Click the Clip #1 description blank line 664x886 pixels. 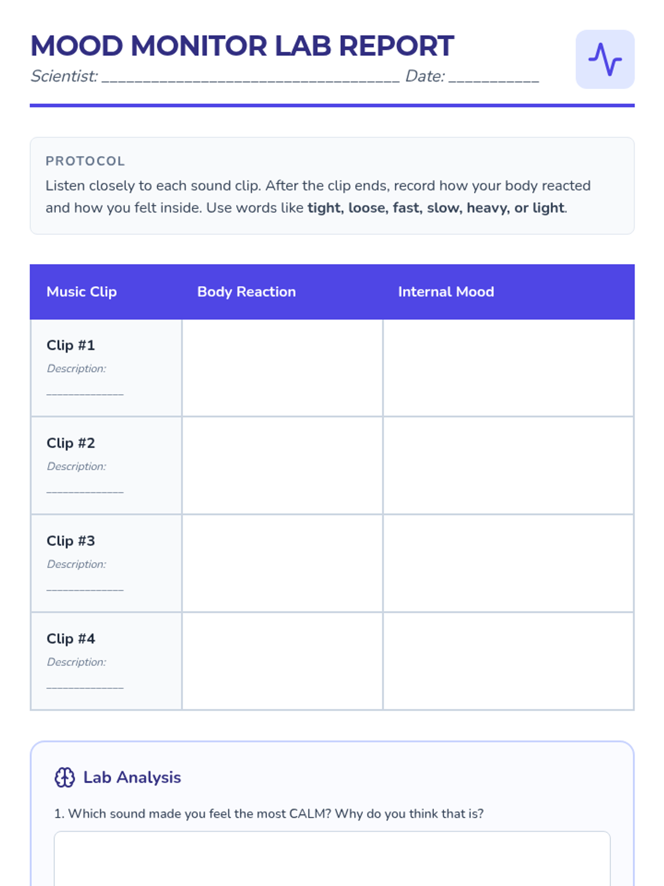pyautogui.click(x=85, y=392)
